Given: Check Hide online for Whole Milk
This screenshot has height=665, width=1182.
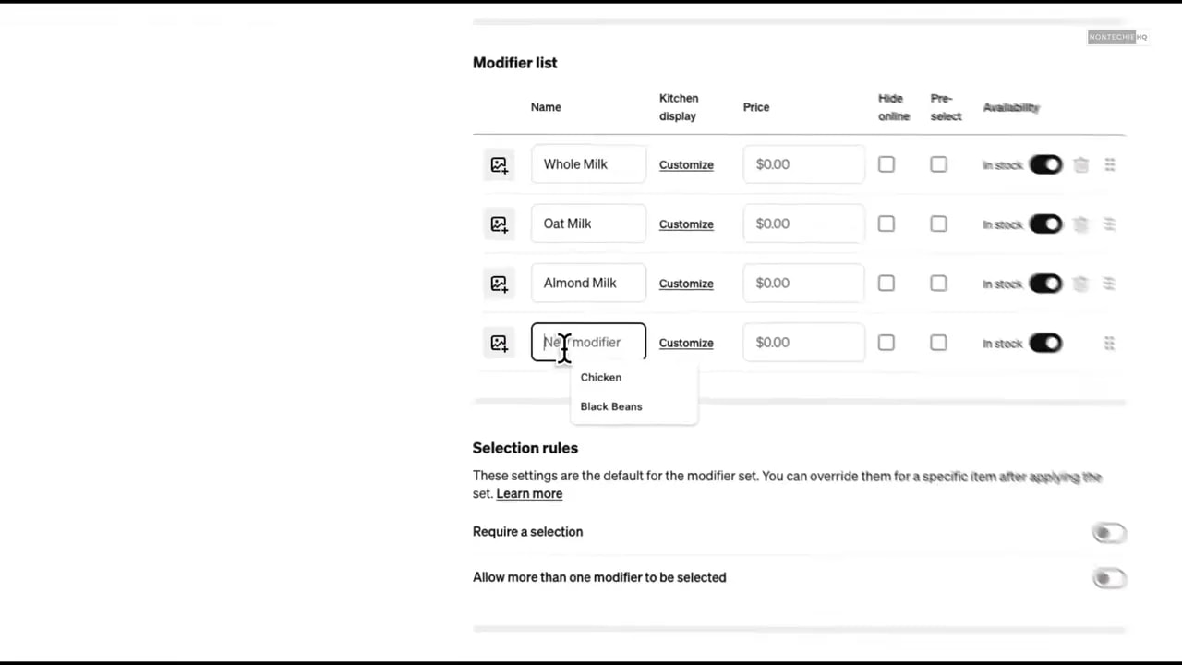Looking at the screenshot, I should coord(886,164).
